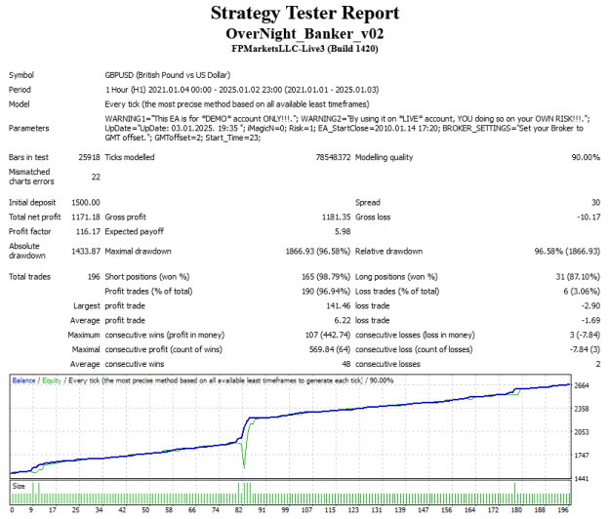The width and height of the screenshot is (610, 519).
Task: Click consecutive loss value -7.84 (3)
Action: click(585, 349)
